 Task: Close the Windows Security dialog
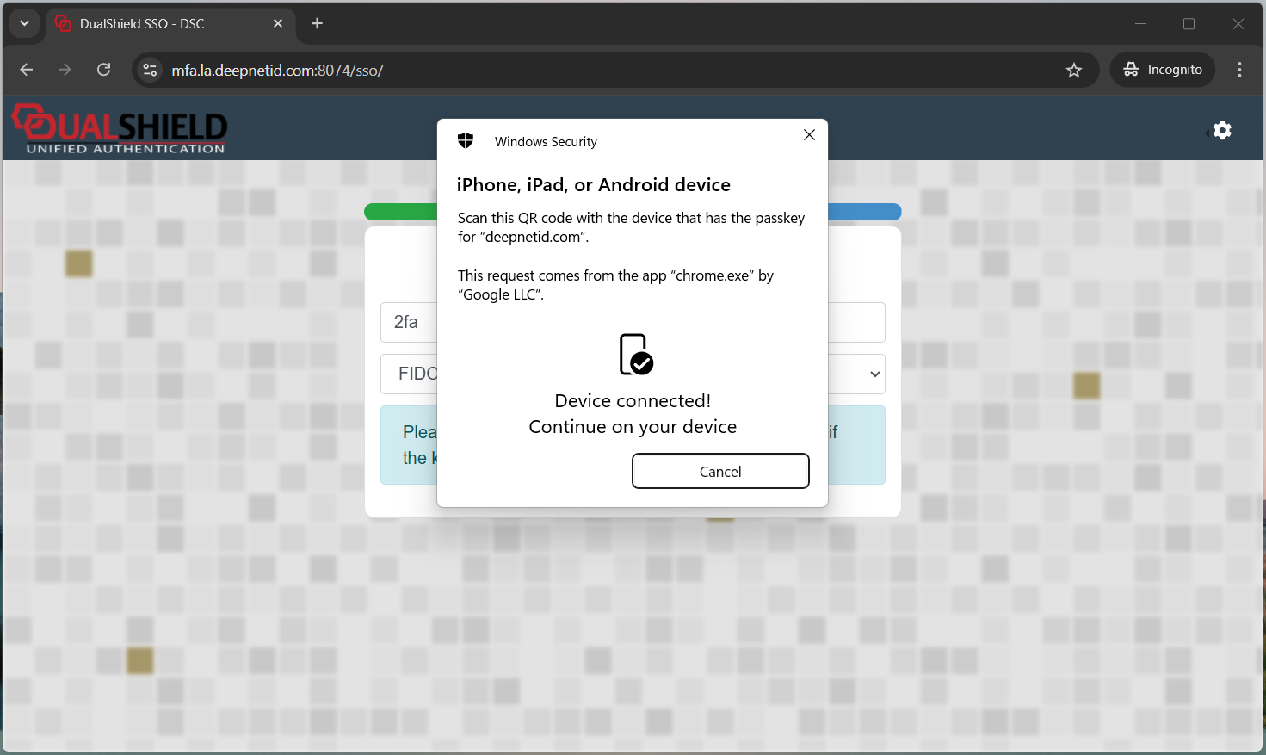809,135
